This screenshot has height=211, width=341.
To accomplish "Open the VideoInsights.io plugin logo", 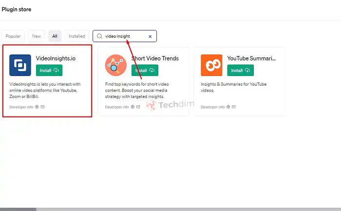I will [20, 65].
